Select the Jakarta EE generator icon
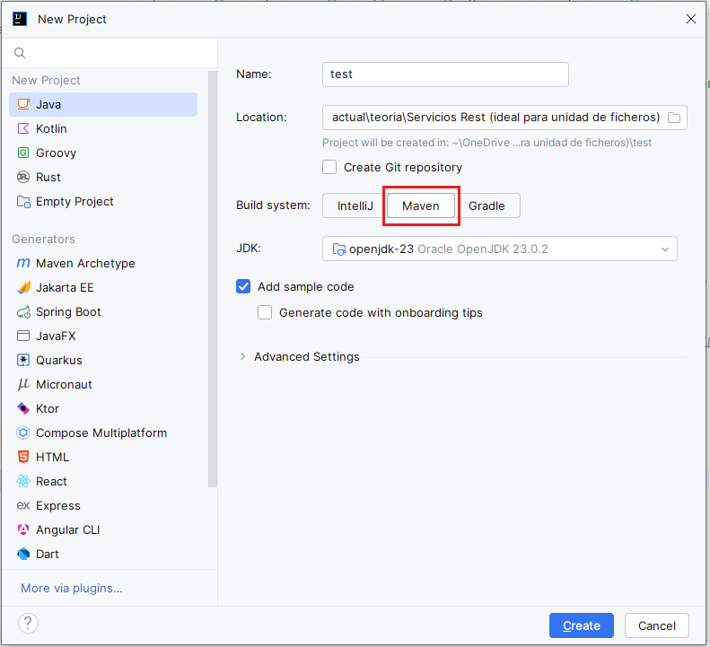Screen dimensions: 710x647 click(23, 287)
